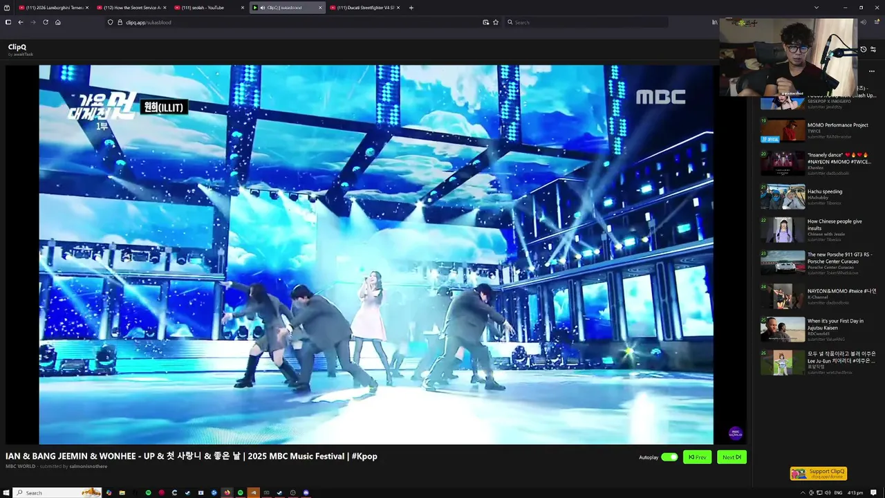Select 'When it's your First Day' title
Screen dimensions: 885x498
point(835,324)
